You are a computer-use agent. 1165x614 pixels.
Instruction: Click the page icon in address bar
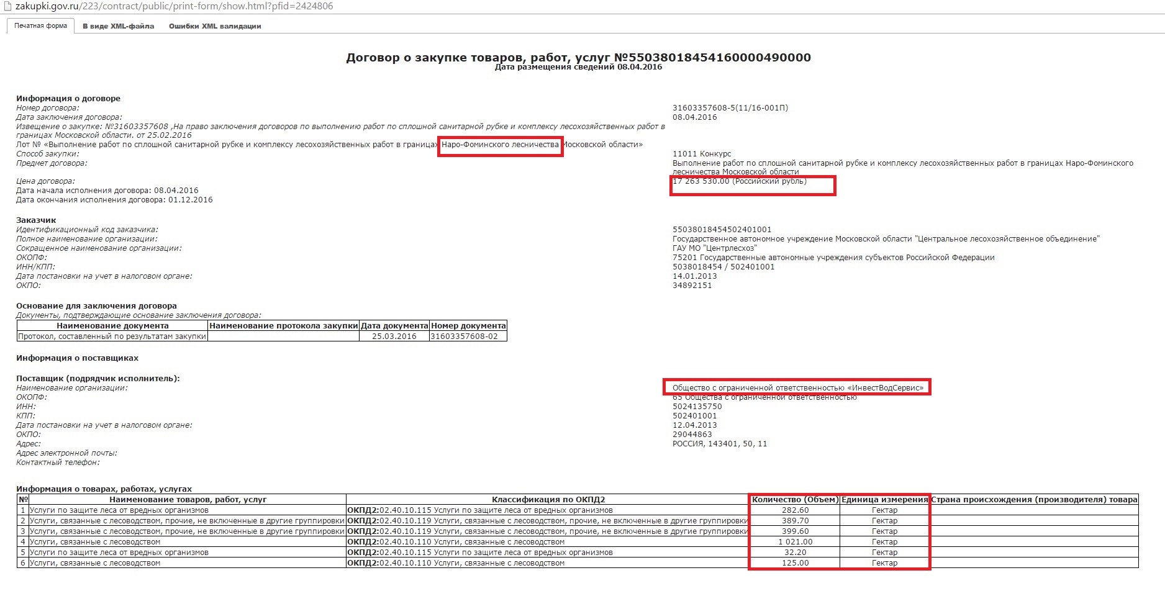8,6
